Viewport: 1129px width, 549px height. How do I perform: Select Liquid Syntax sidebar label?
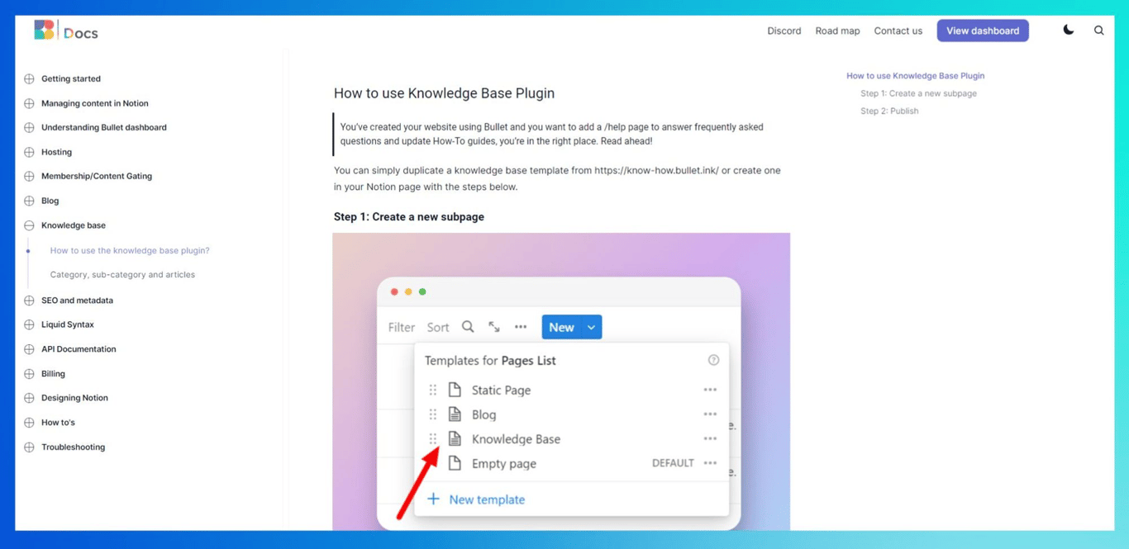tap(68, 325)
